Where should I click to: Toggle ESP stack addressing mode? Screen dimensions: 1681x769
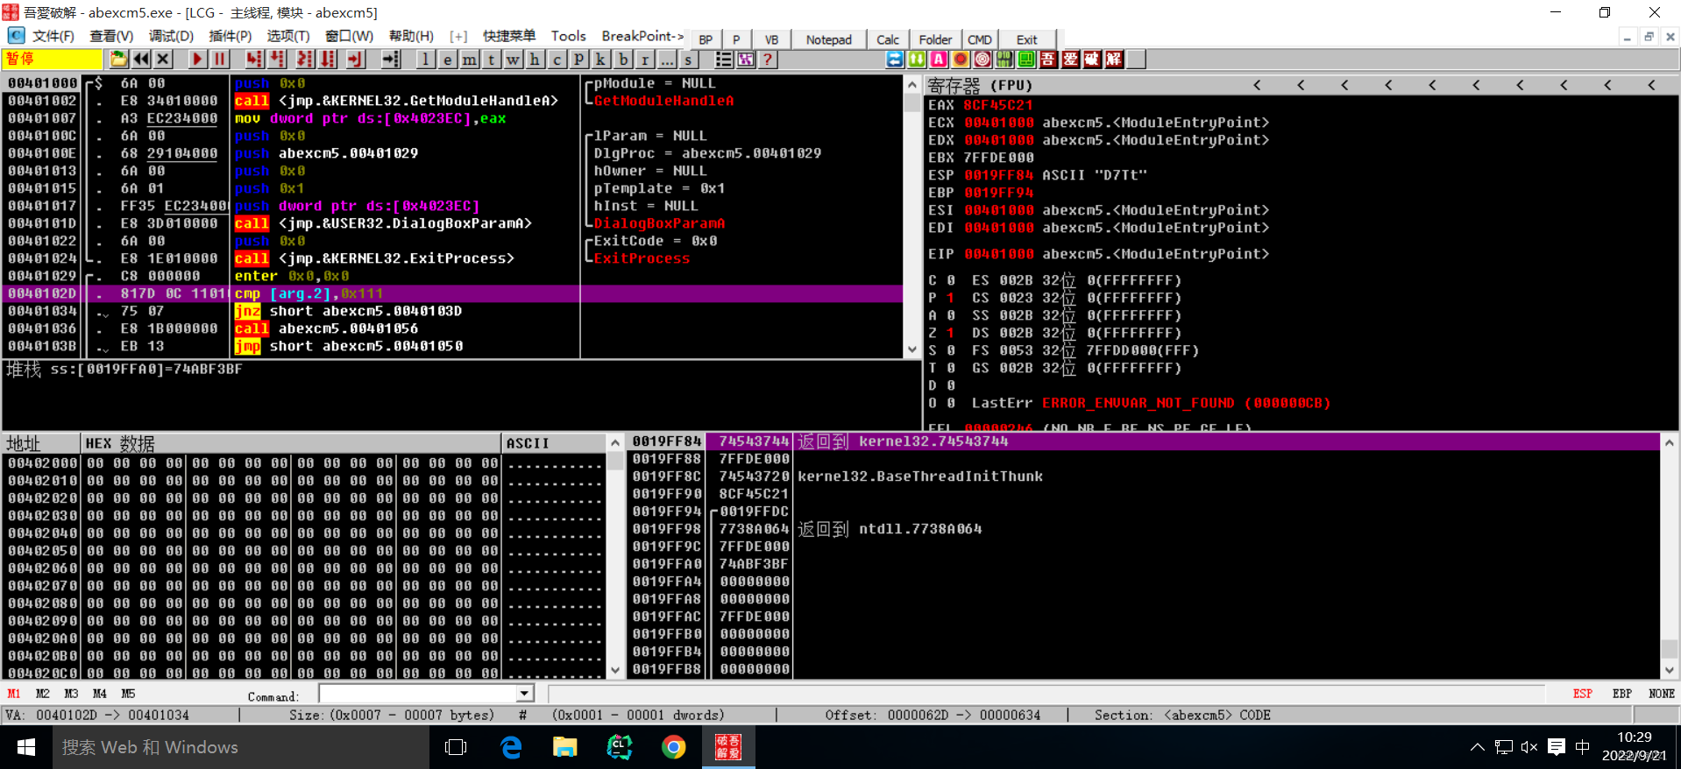click(1582, 694)
